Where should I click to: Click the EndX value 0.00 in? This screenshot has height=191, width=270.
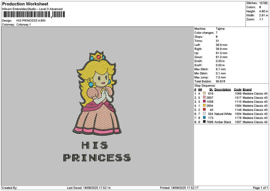pos(220,61)
